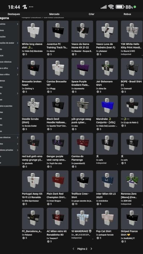Open the Striped France Shirt title
This screenshot has width=143, height=254.
129,233
